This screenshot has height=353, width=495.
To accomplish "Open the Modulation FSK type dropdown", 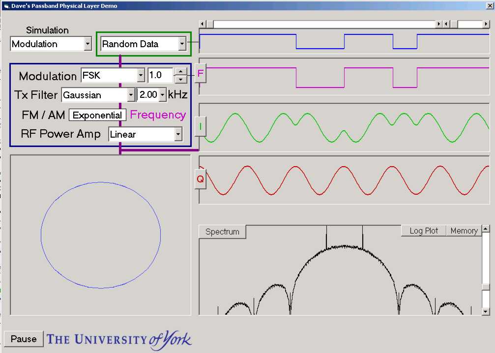I will click(x=141, y=76).
